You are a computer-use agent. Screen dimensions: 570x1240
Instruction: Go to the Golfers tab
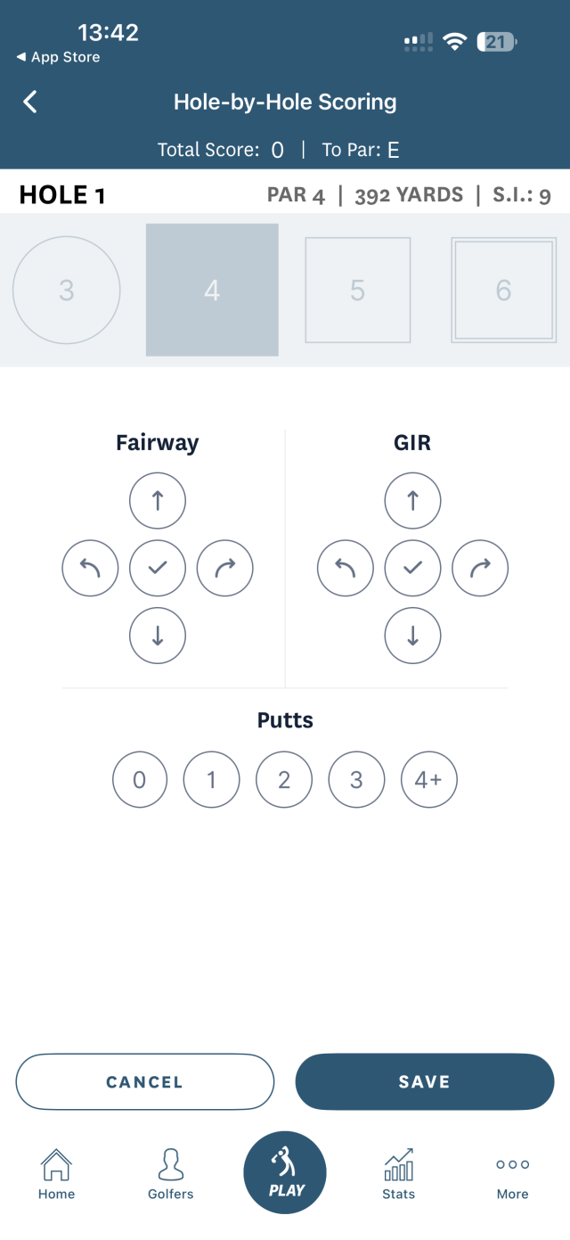(x=170, y=1173)
